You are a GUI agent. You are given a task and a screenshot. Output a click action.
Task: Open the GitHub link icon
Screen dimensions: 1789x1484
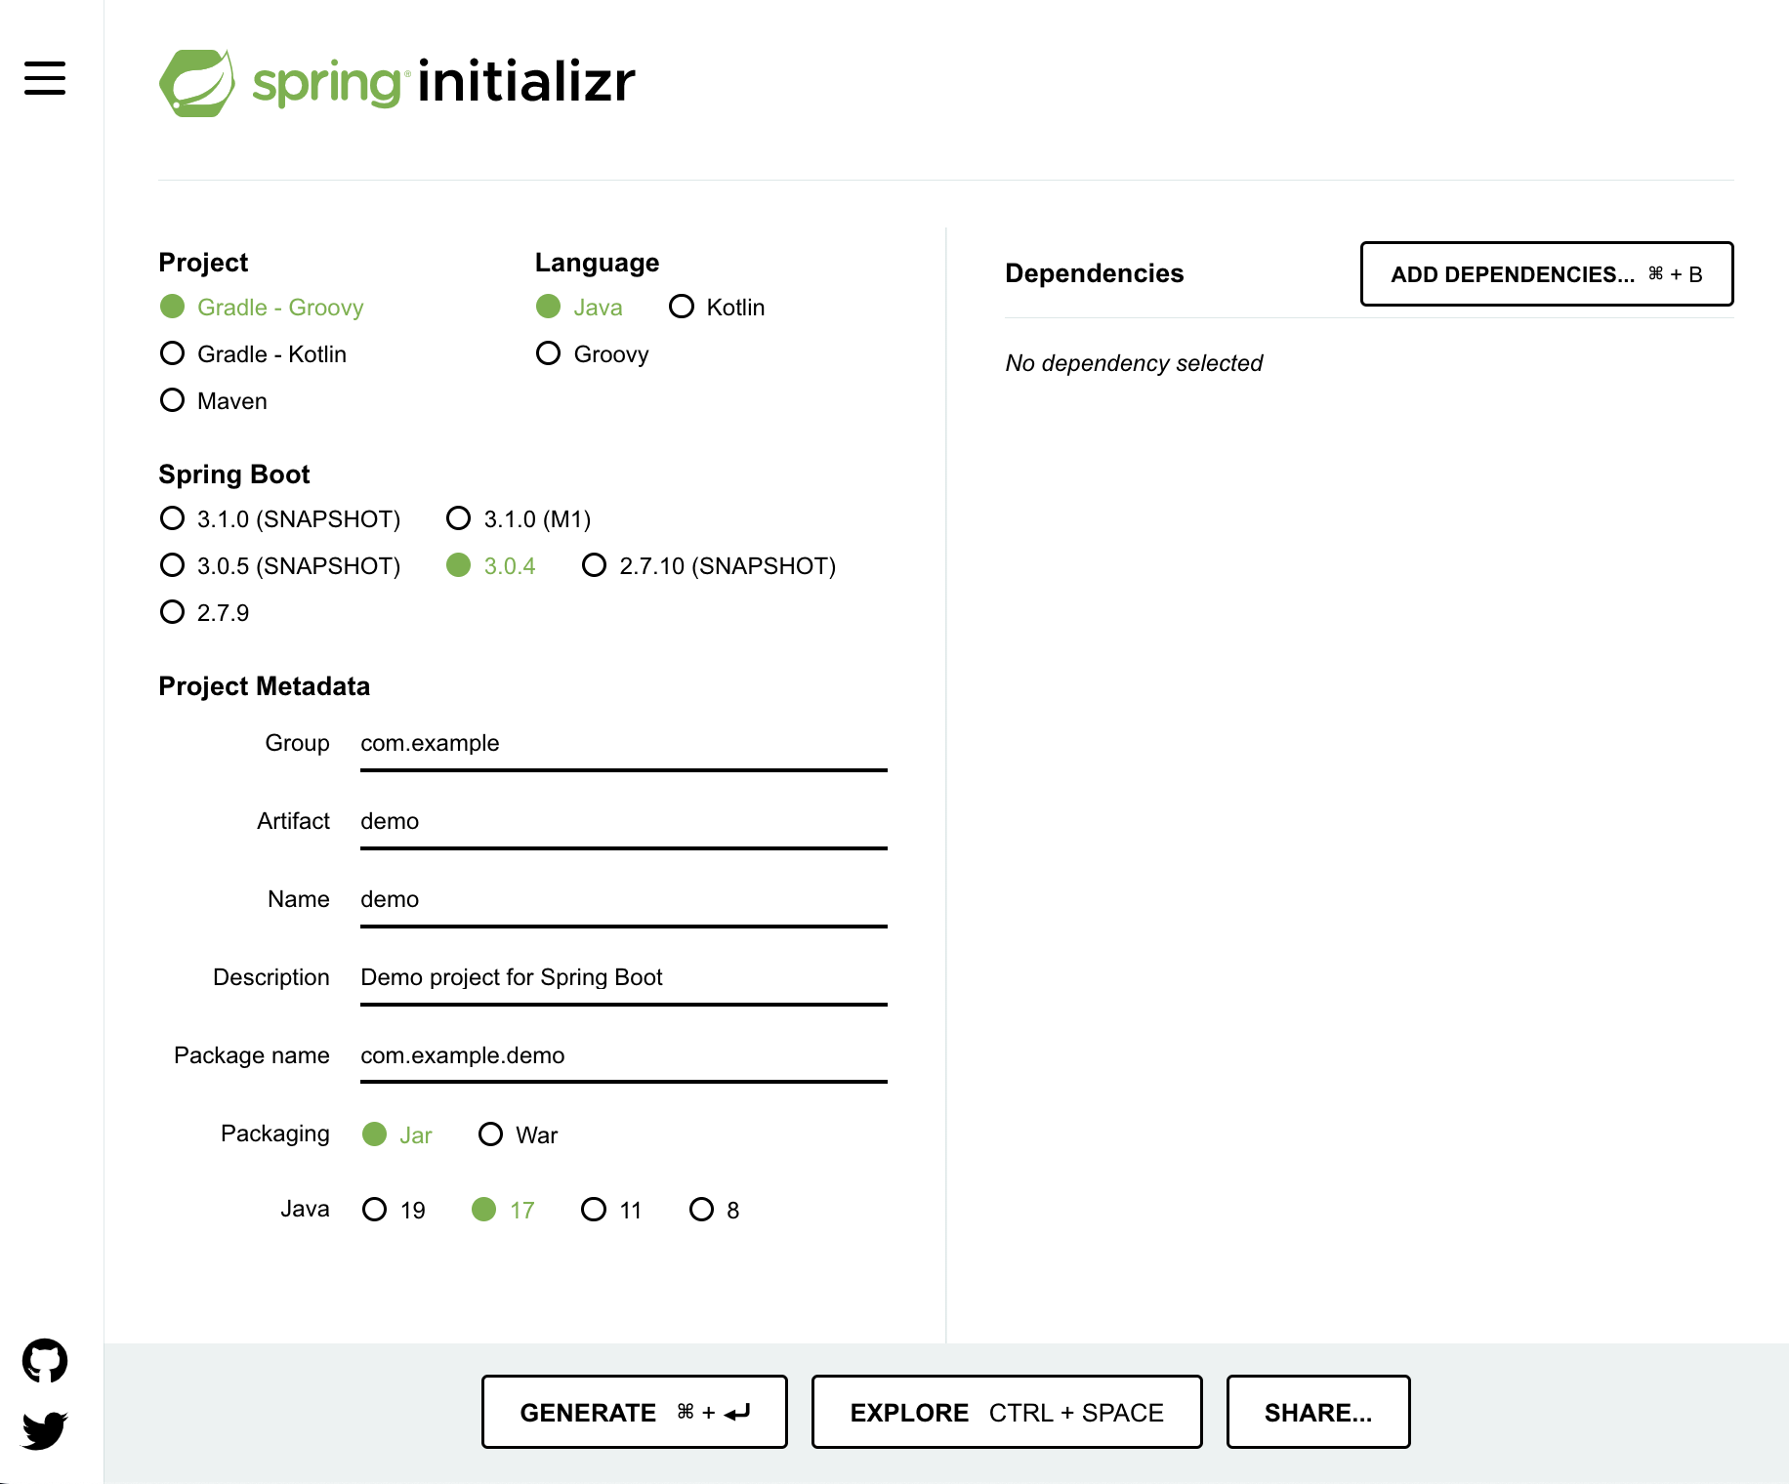(x=45, y=1360)
